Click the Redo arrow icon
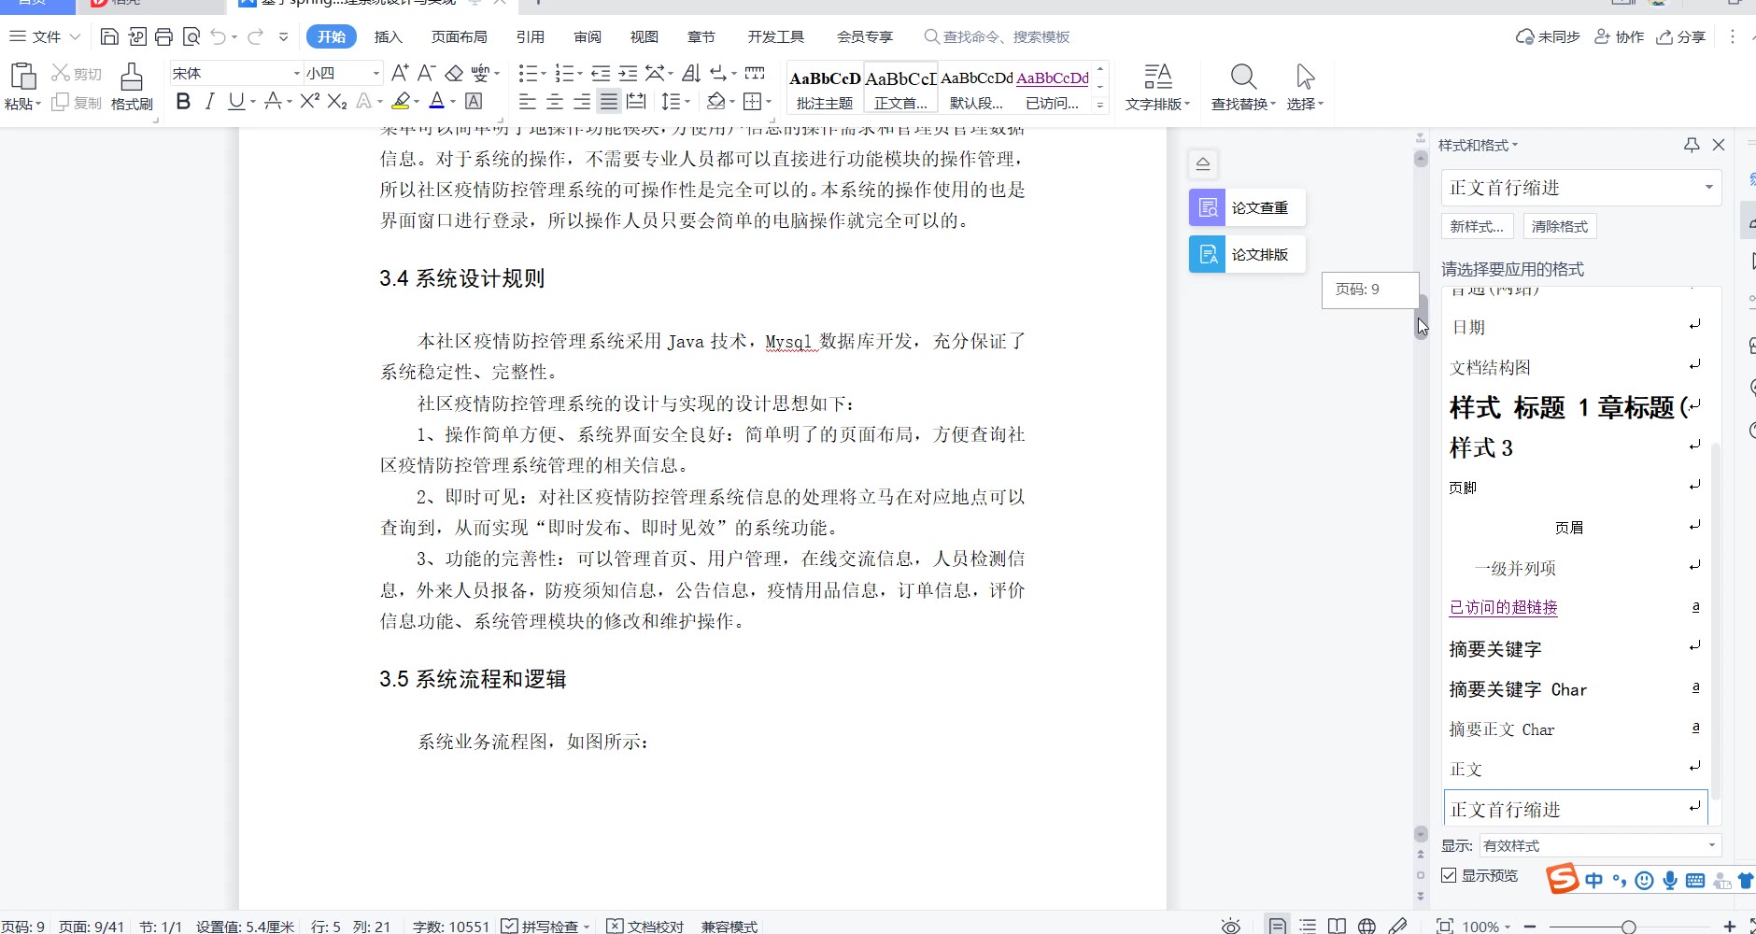The height and width of the screenshot is (934, 1756). [255, 36]
